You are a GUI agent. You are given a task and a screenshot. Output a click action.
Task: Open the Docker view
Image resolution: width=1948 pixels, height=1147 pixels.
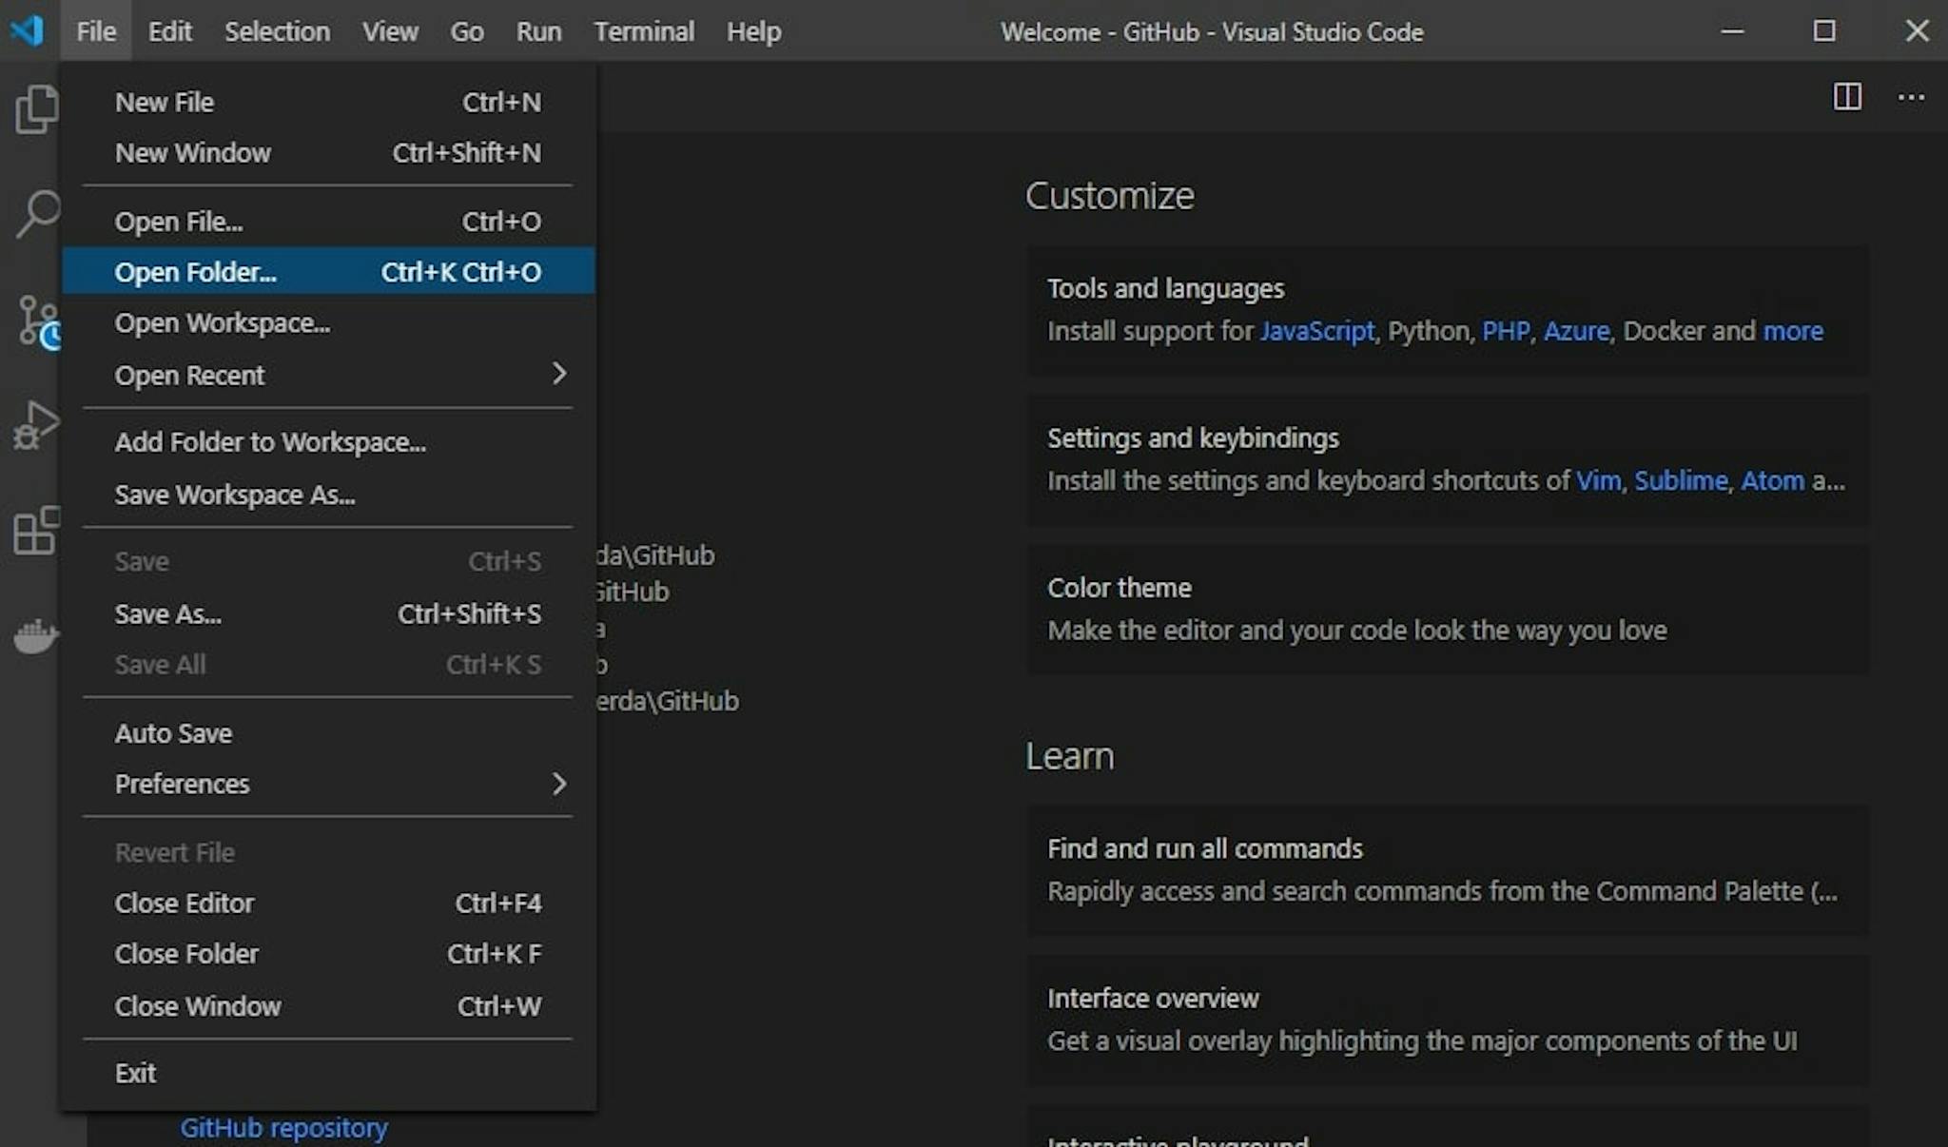(36, 635)
